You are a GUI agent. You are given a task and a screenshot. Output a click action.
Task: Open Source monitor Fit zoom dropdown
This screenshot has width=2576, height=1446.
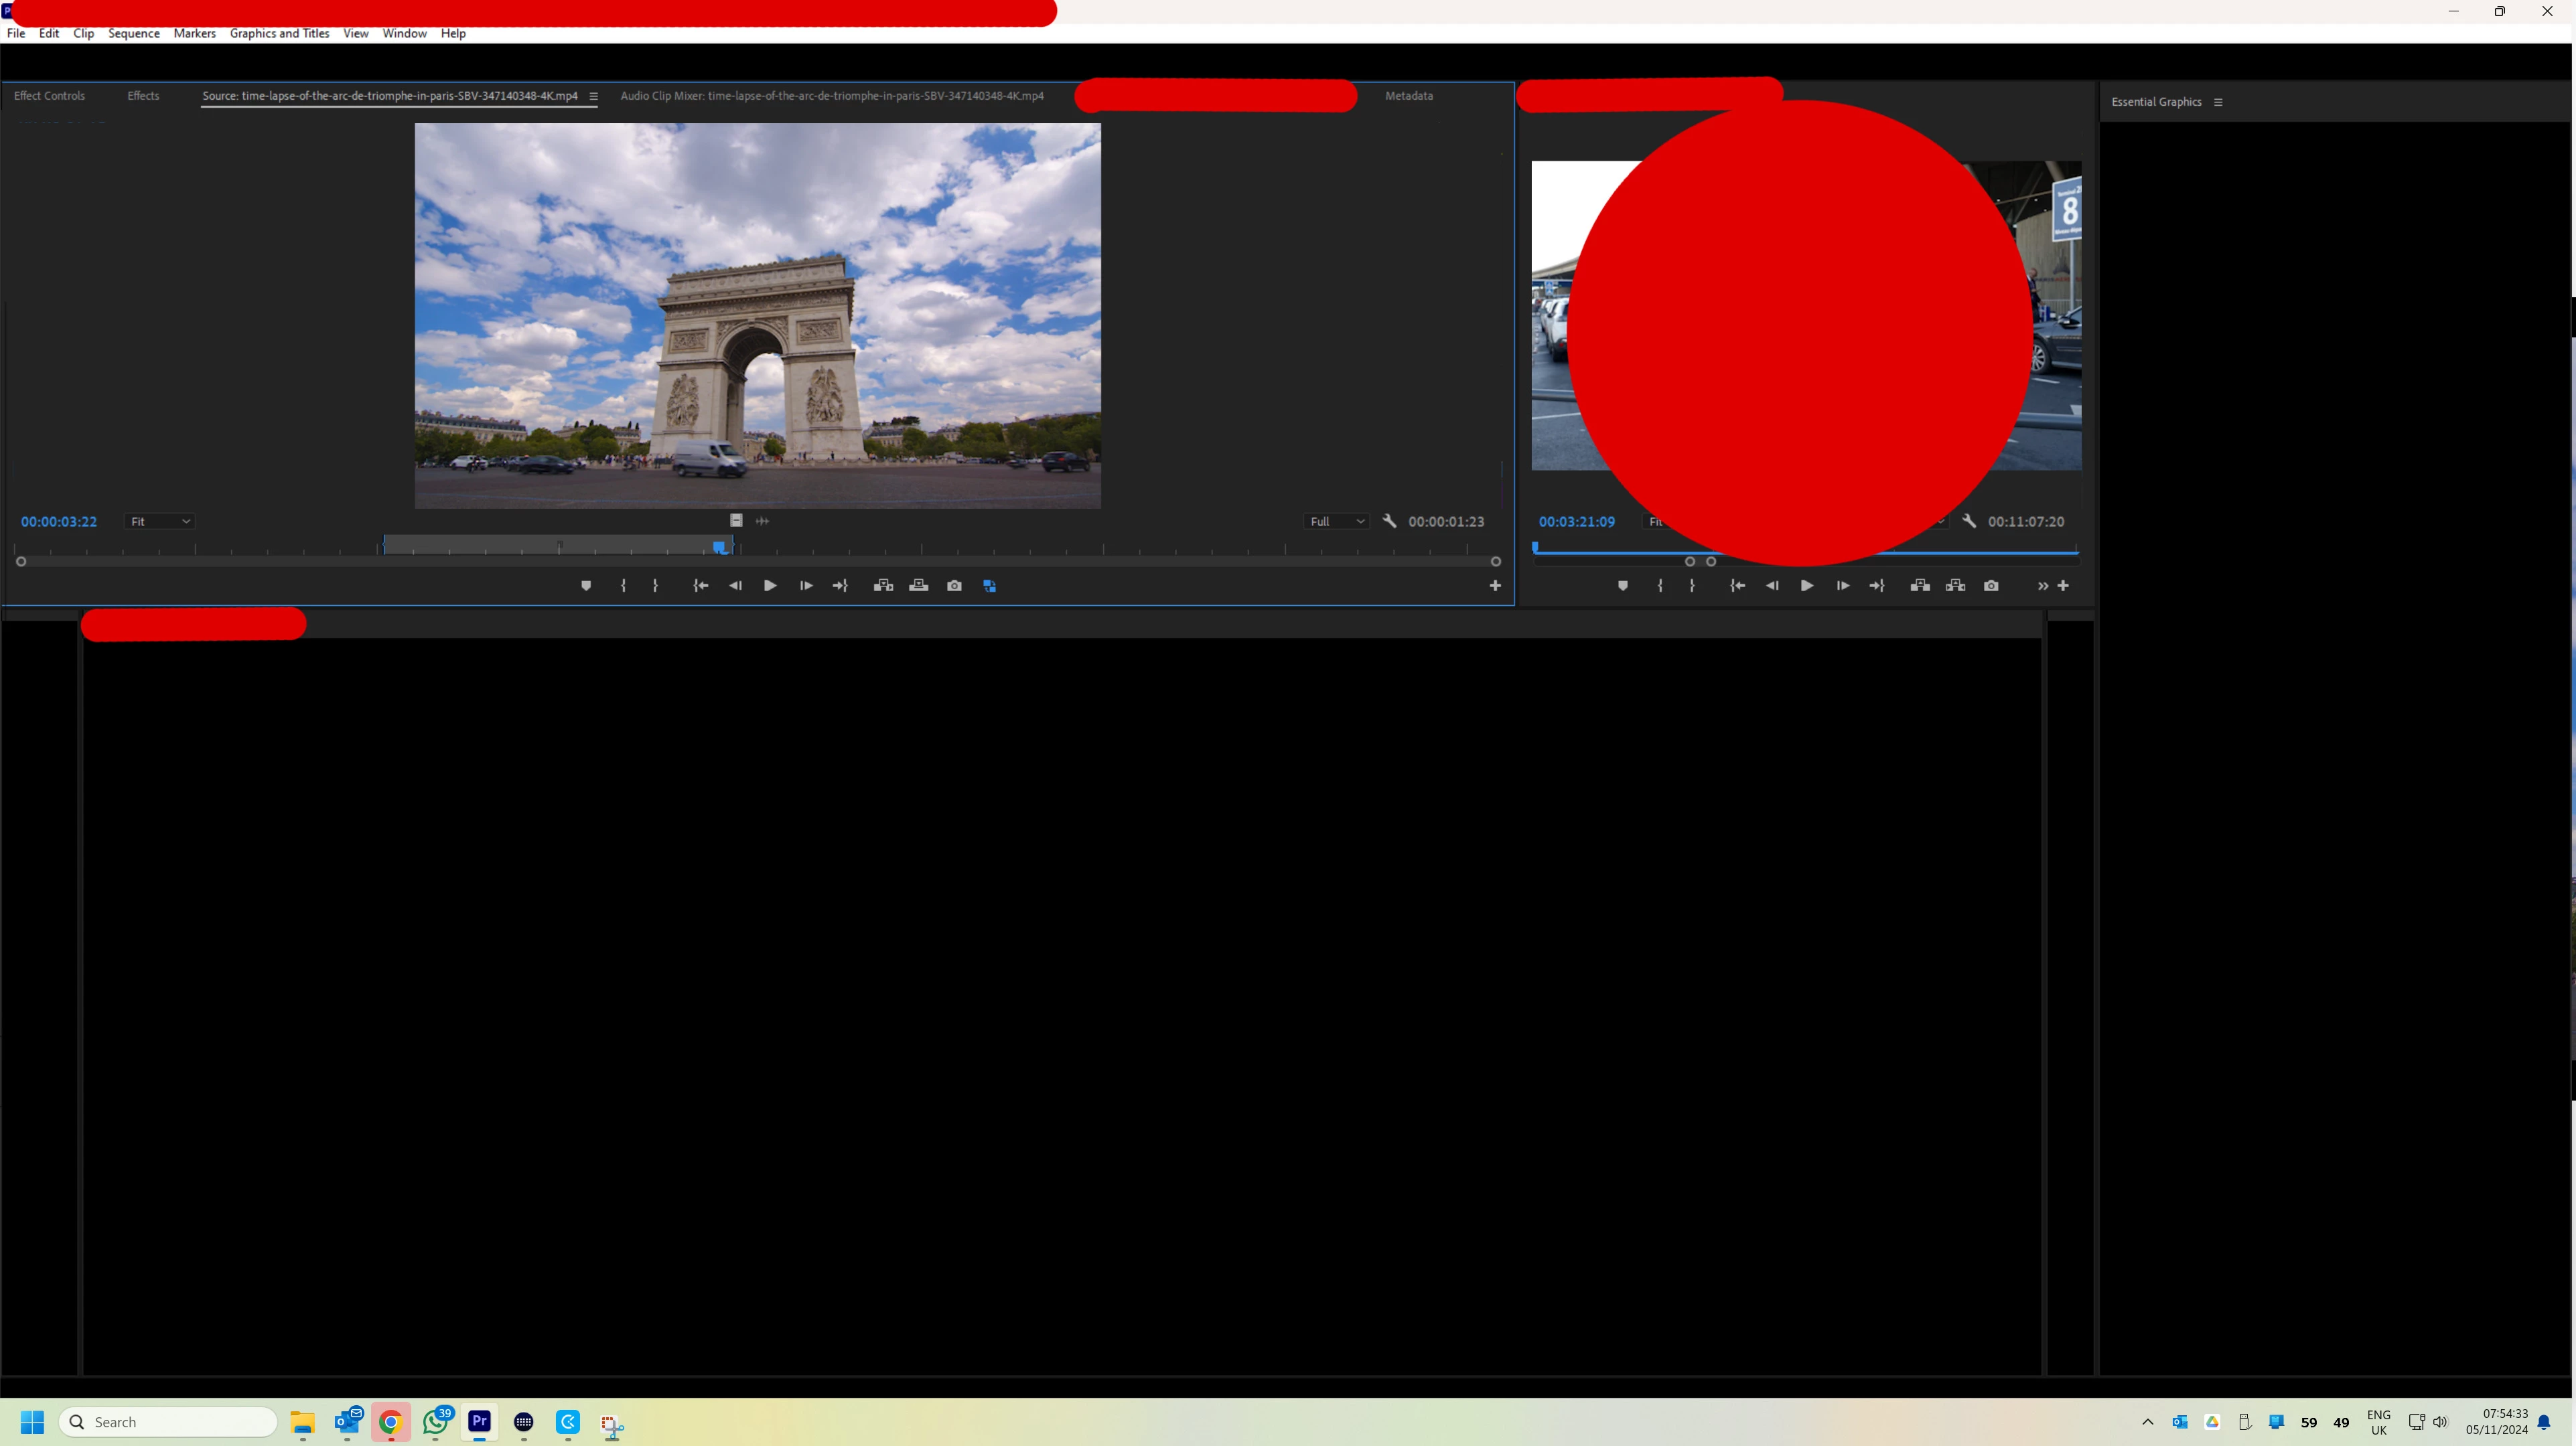click(159, 521)
